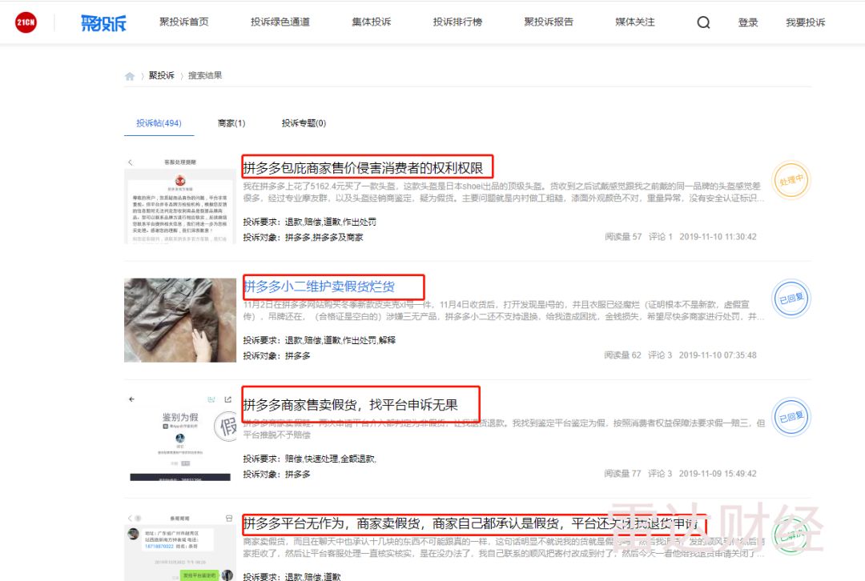The height and width of the screenshot is (581, 865).
Task: Click description starting 11月2日在拼多多网站购买
Action: 504,311
